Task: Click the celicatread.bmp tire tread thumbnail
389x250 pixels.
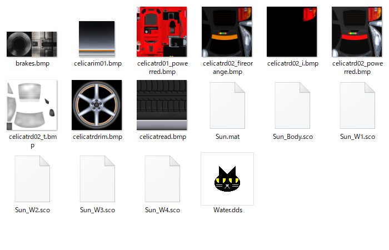Action: pyautogui.click(x=162, y=106)
